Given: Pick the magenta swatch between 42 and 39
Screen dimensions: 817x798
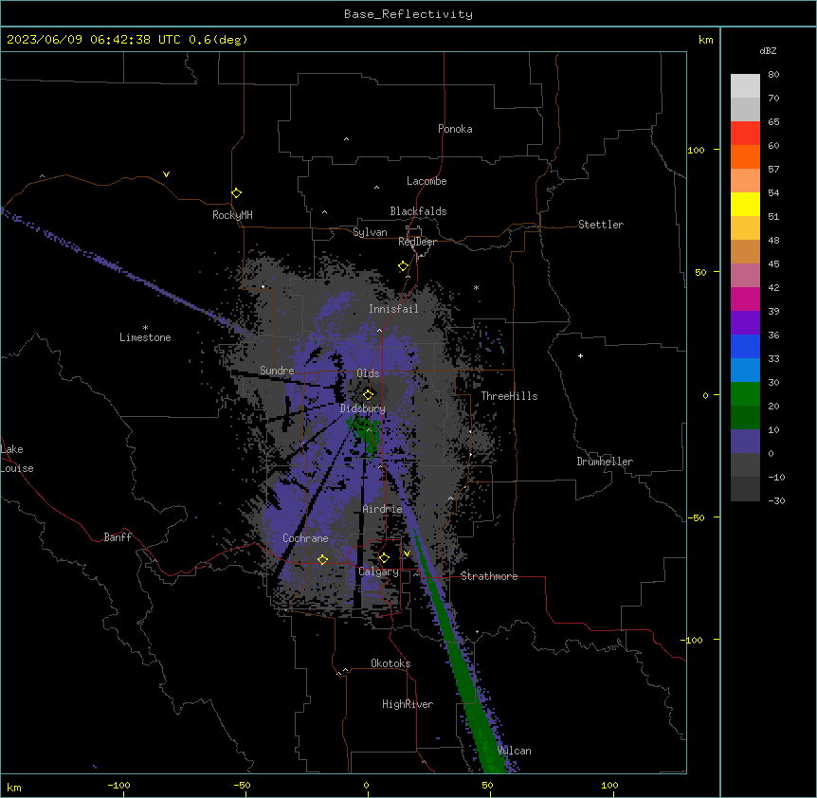Looking at the screenshot, I should [x=745, y=299].
